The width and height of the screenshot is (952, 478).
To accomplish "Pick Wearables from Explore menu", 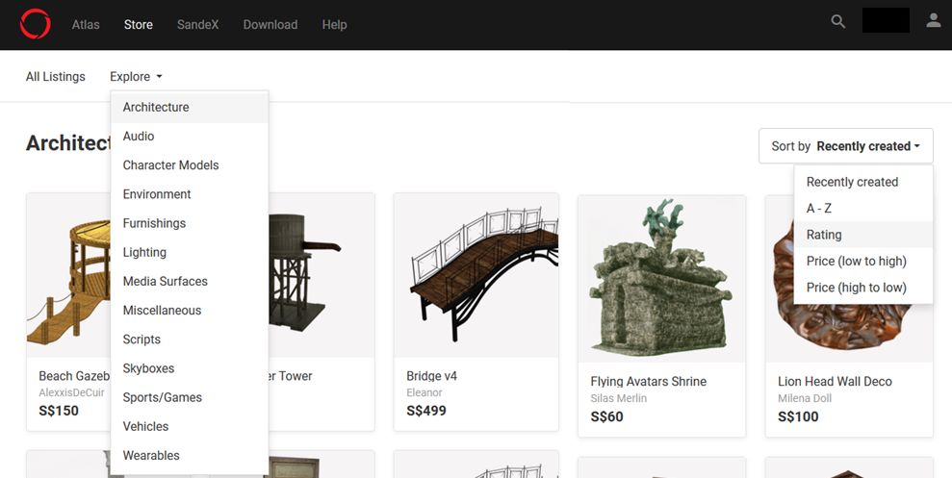I will pyautogui.click(x=151, y=456).
